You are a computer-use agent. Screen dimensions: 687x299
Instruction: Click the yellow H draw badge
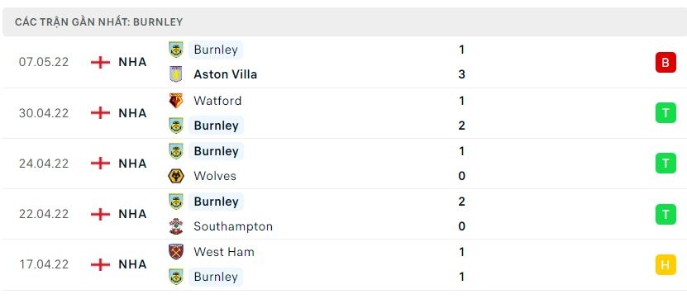pos(666,264)
